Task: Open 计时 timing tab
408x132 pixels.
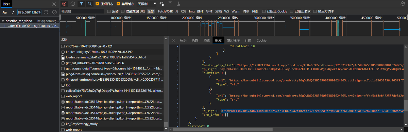Action: pyautogui.click(x=248, y=41)
